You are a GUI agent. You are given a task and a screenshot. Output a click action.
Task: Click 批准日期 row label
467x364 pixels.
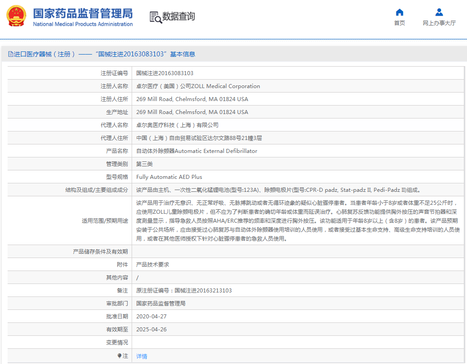tap(117, 317)
